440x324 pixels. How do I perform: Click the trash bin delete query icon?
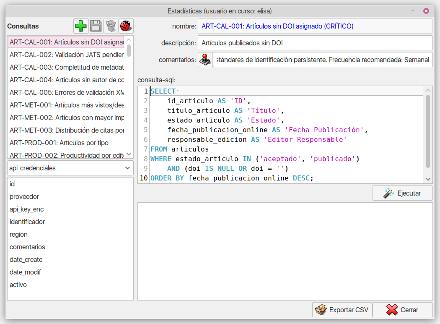[x=111, y=26]
